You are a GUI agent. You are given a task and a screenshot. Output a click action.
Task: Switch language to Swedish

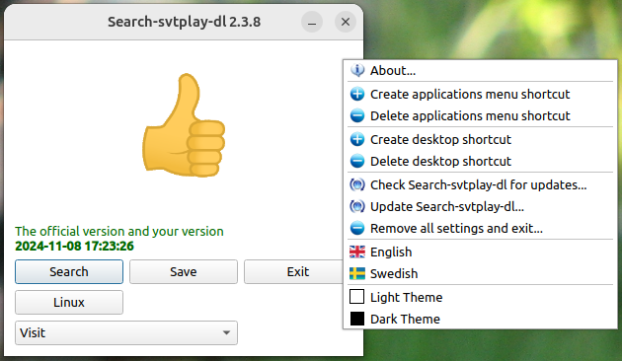[x=480, y=273]
